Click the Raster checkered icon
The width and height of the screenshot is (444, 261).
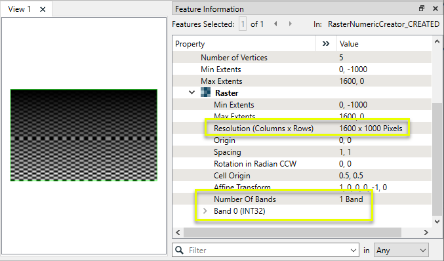click(205, 92)
